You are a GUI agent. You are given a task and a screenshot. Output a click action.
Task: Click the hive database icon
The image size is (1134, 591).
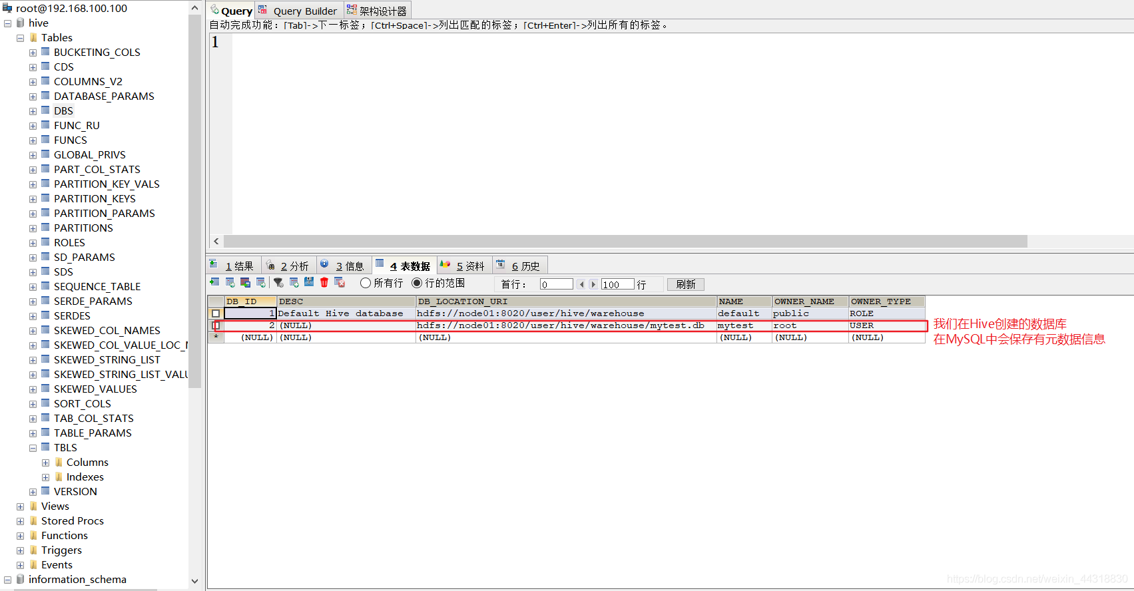[x=21, y=23]
